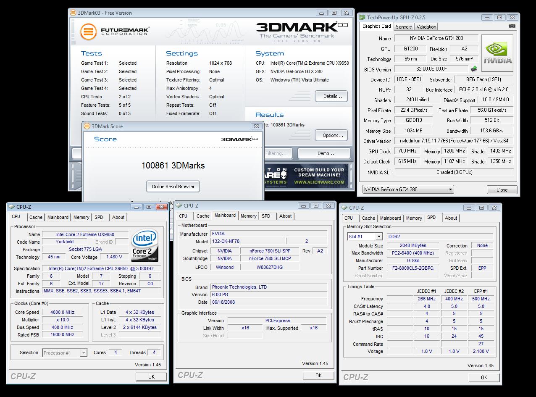Click the left CPU-Z window title icon

pyautogui.click(x=11, y=207)
